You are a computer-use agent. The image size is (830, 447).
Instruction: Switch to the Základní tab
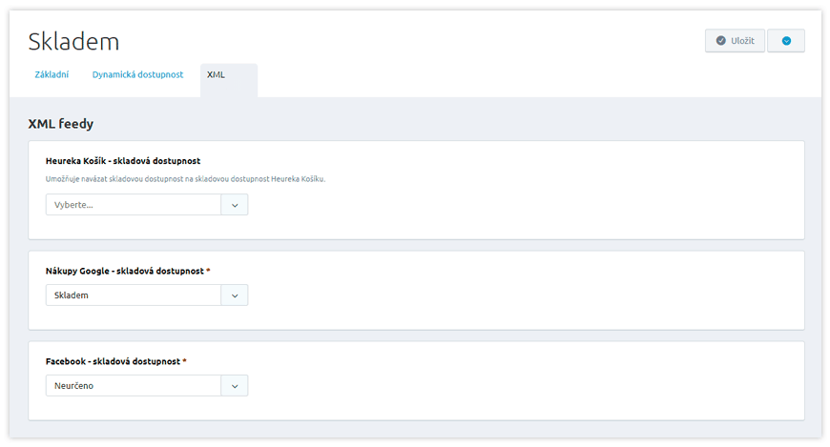coord(52,74)
